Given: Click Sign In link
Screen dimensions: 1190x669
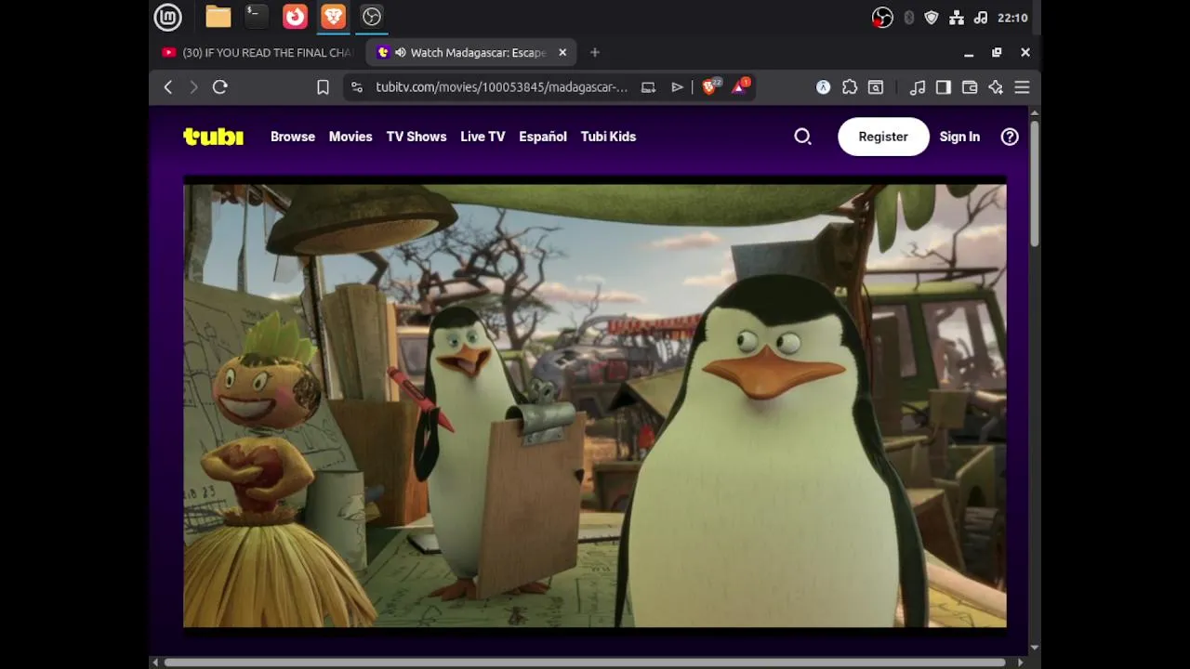Looking at the screenshot, I should tap(959, 137).
